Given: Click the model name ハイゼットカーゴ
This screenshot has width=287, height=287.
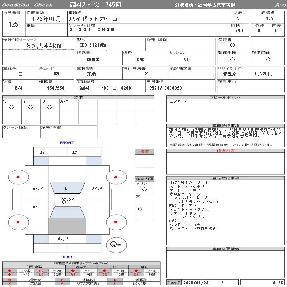Looking at the screenshot, I should coord(93,19).
